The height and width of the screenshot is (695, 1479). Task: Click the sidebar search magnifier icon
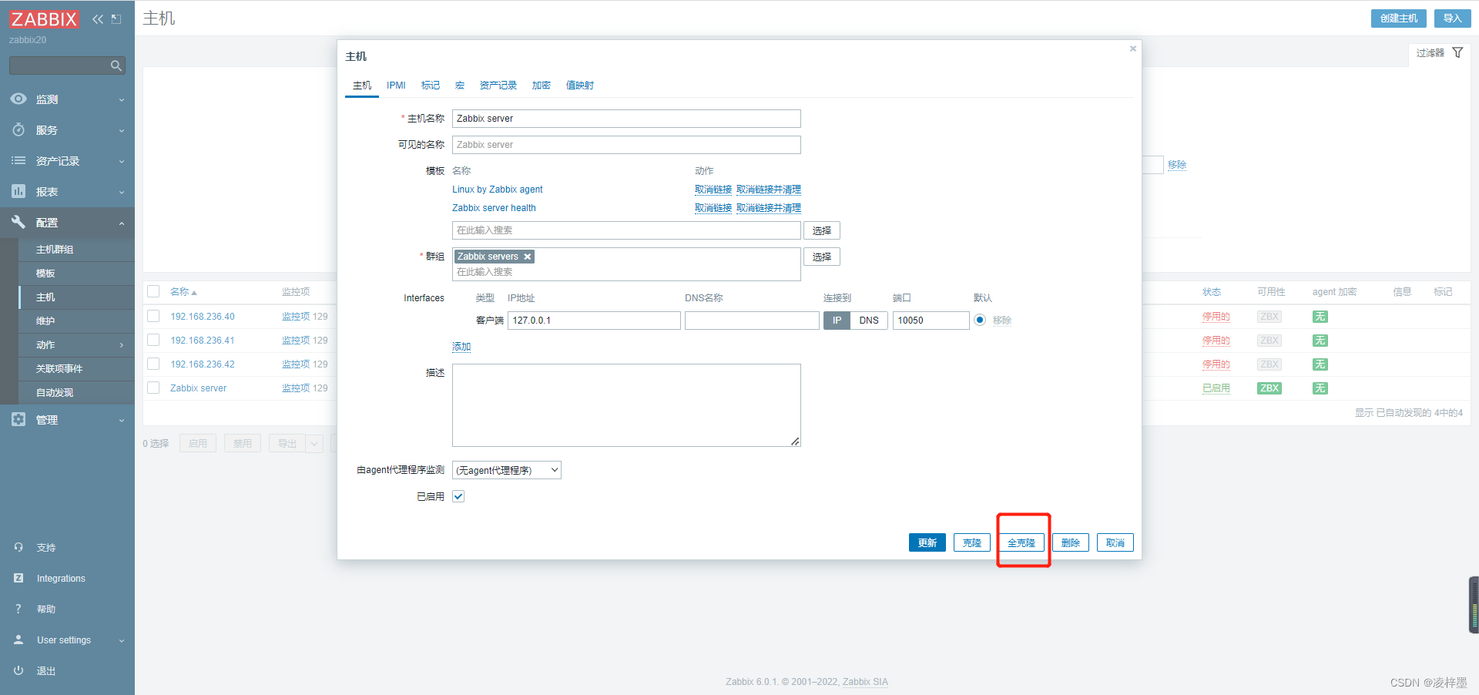click(116, 65)
